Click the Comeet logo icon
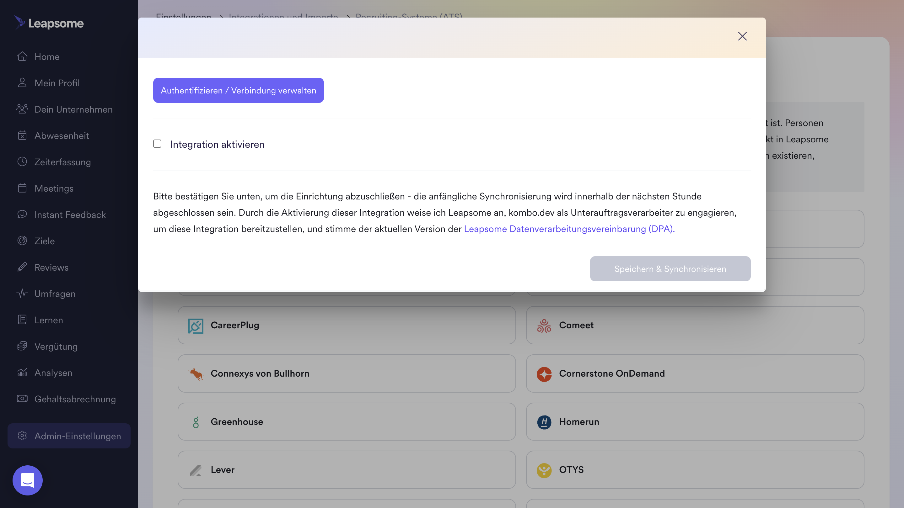This screenshot has height=508, width=904. click(544, 326)
